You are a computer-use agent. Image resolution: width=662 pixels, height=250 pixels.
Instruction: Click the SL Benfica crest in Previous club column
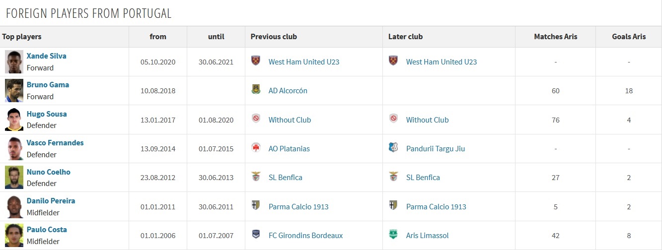pyautogui.click(x=256, y=177)
